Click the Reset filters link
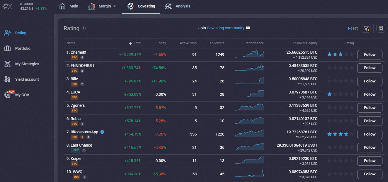This screenshot has width=388, height=182. click(x=353, y=28)
